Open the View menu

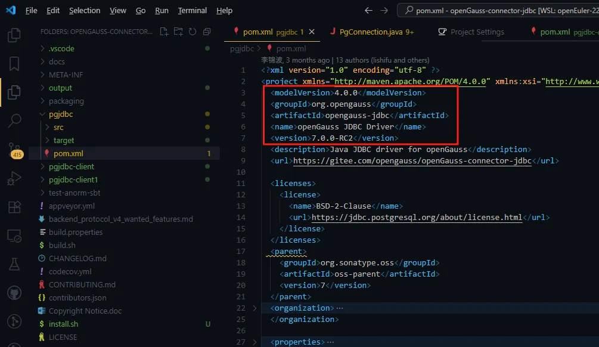click(x=117, y=11)
